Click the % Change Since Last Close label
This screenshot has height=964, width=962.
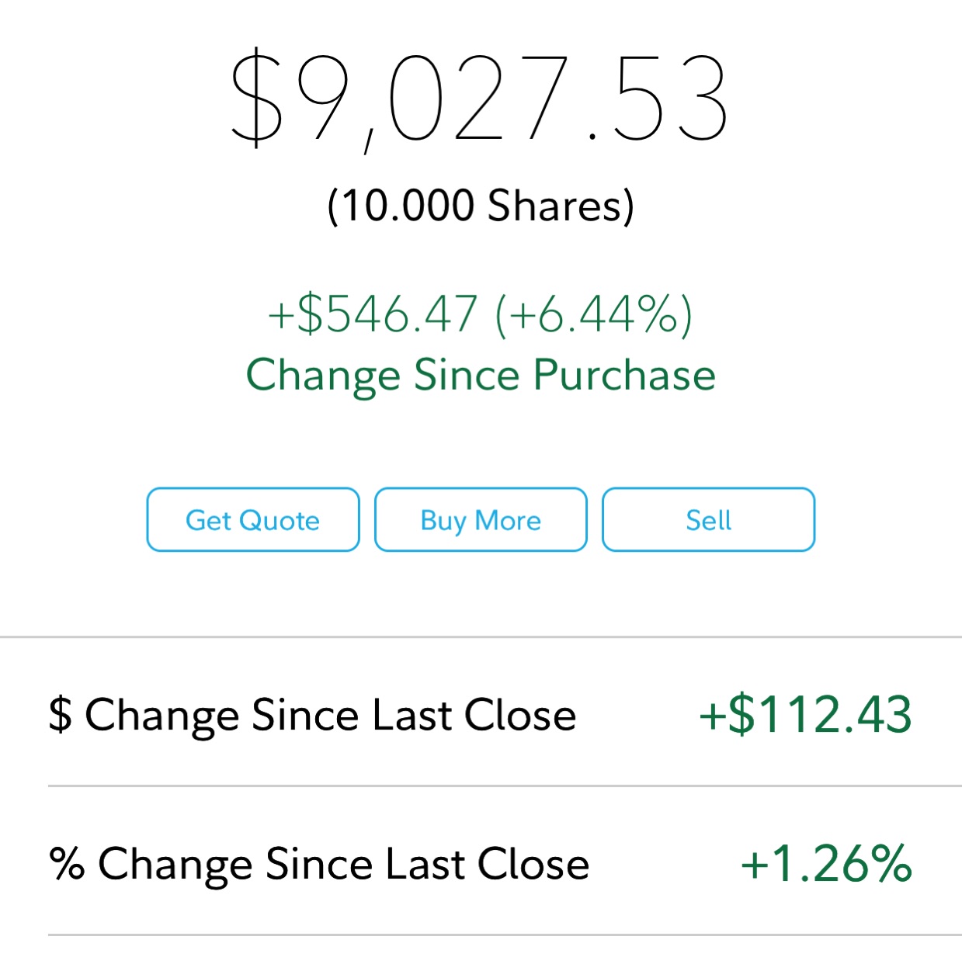tap(319, 865)
